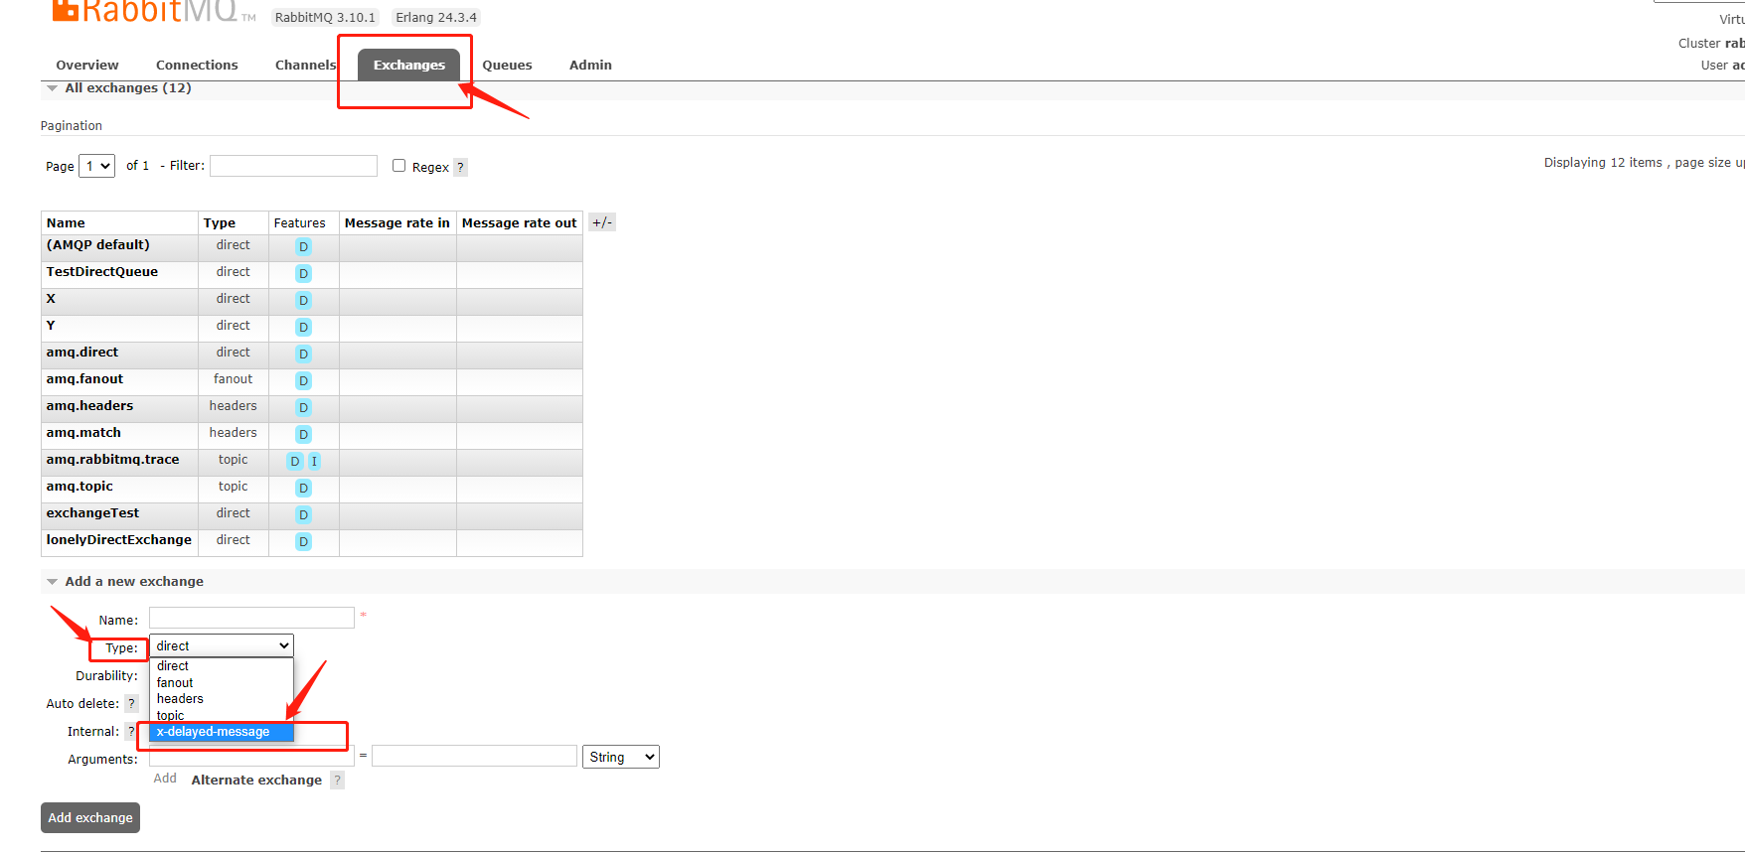Viewport: 1745px width, 853px height.
Task: Click the Erlang 24.3.4 version label
Action: coord(436,17)
